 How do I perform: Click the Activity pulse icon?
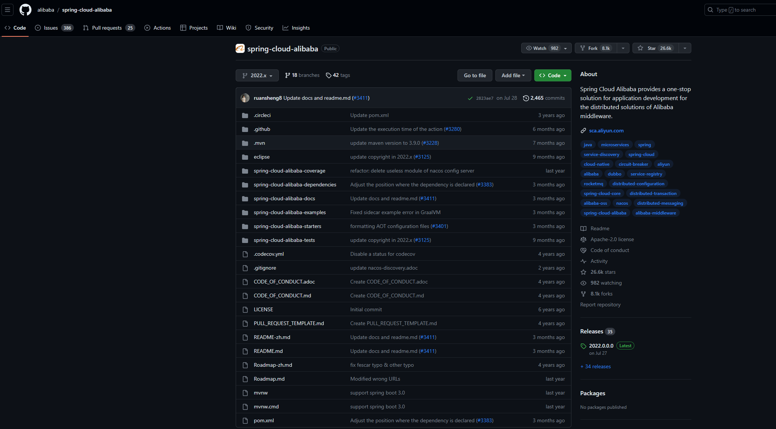(x=583, y=261)
